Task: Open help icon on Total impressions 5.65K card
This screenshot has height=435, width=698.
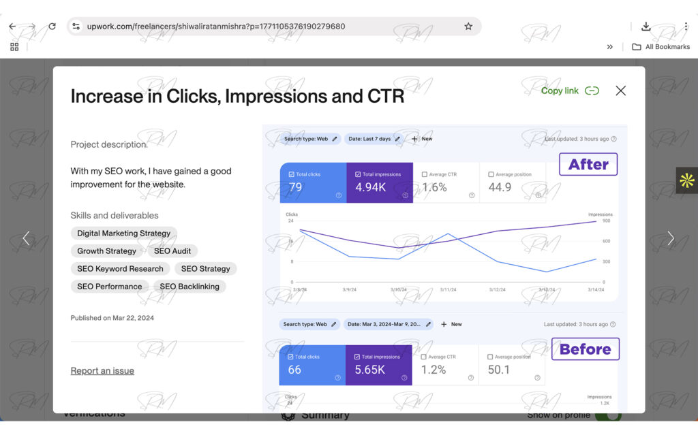Action: (x=404, y=378)
